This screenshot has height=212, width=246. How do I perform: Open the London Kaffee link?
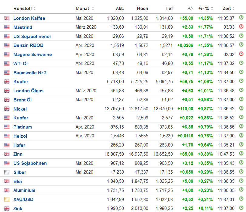click(x=29, y=18)
